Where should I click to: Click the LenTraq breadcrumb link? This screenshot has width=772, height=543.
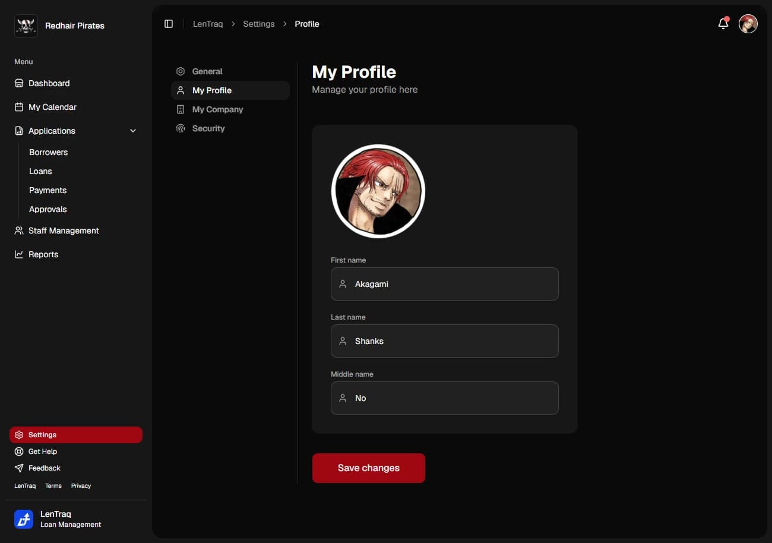[x=208, y=24]
